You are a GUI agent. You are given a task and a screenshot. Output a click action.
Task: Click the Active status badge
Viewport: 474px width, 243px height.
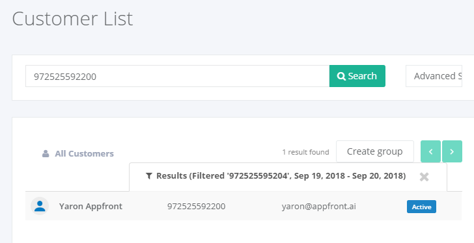(421, 207)
